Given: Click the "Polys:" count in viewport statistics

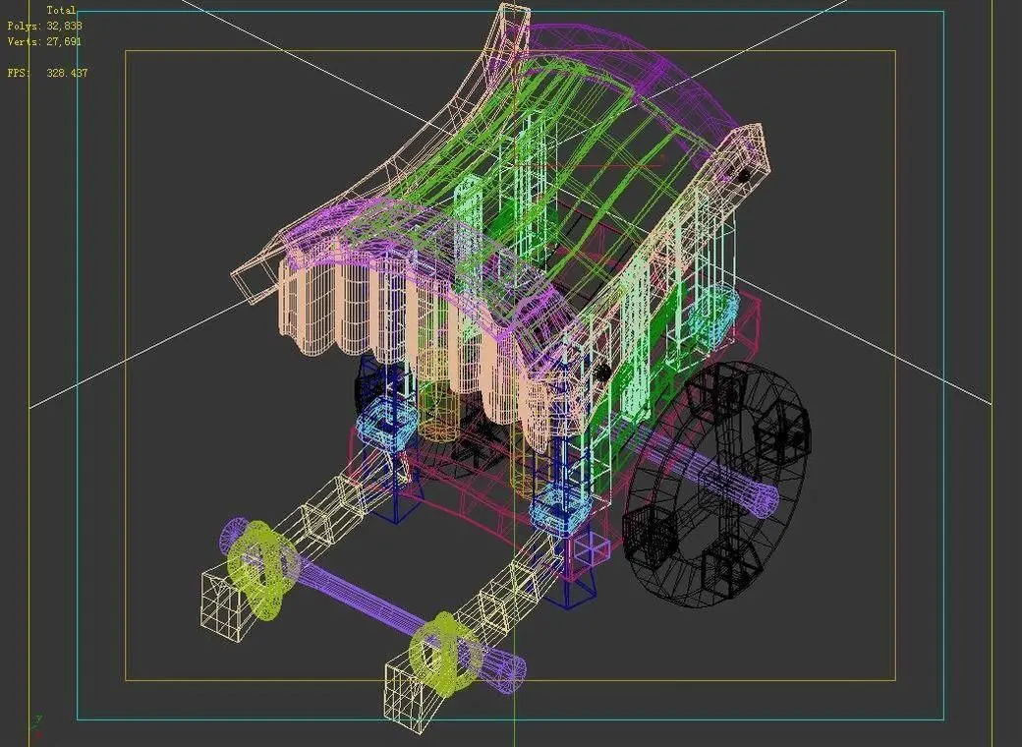Looking at the screenshot, I should [44, 27].
